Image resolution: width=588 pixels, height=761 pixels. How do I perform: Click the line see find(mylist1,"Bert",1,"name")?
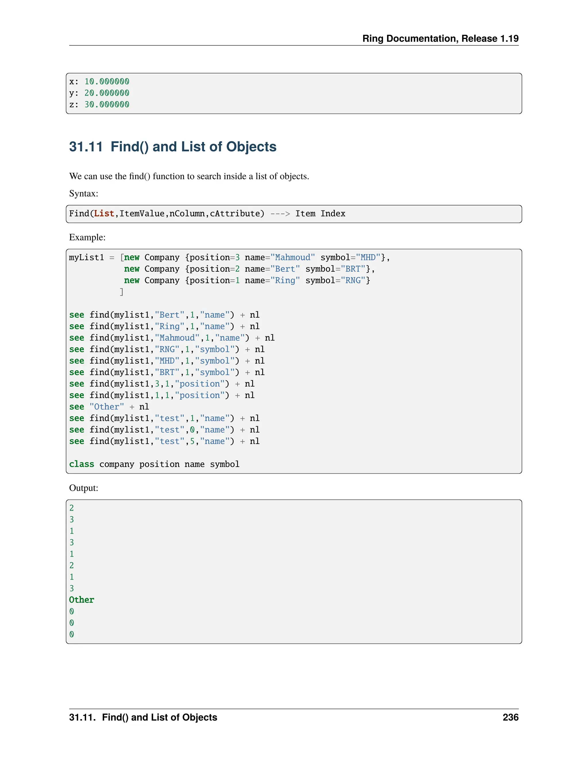165,315
